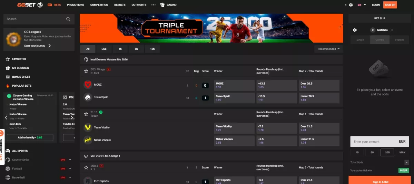Image resolution: width=414 pixels, height=184 pixels.
Task: Click the FUT Esports logo
Action: pyautogui.click(x=88, y=181)
